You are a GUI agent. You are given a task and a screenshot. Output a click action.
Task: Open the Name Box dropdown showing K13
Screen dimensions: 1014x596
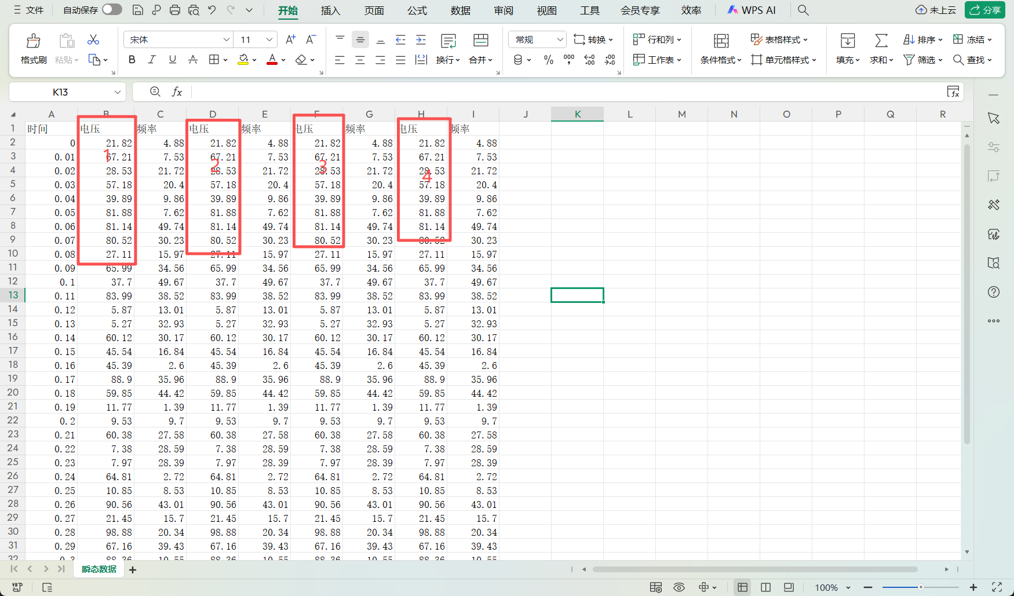click(x=117, y=92)
